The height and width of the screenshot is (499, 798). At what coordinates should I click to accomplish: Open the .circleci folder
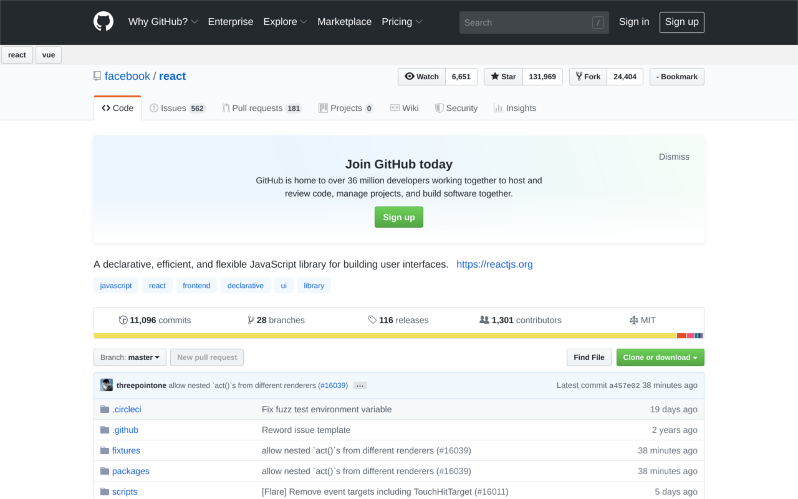tap(127, 409)
